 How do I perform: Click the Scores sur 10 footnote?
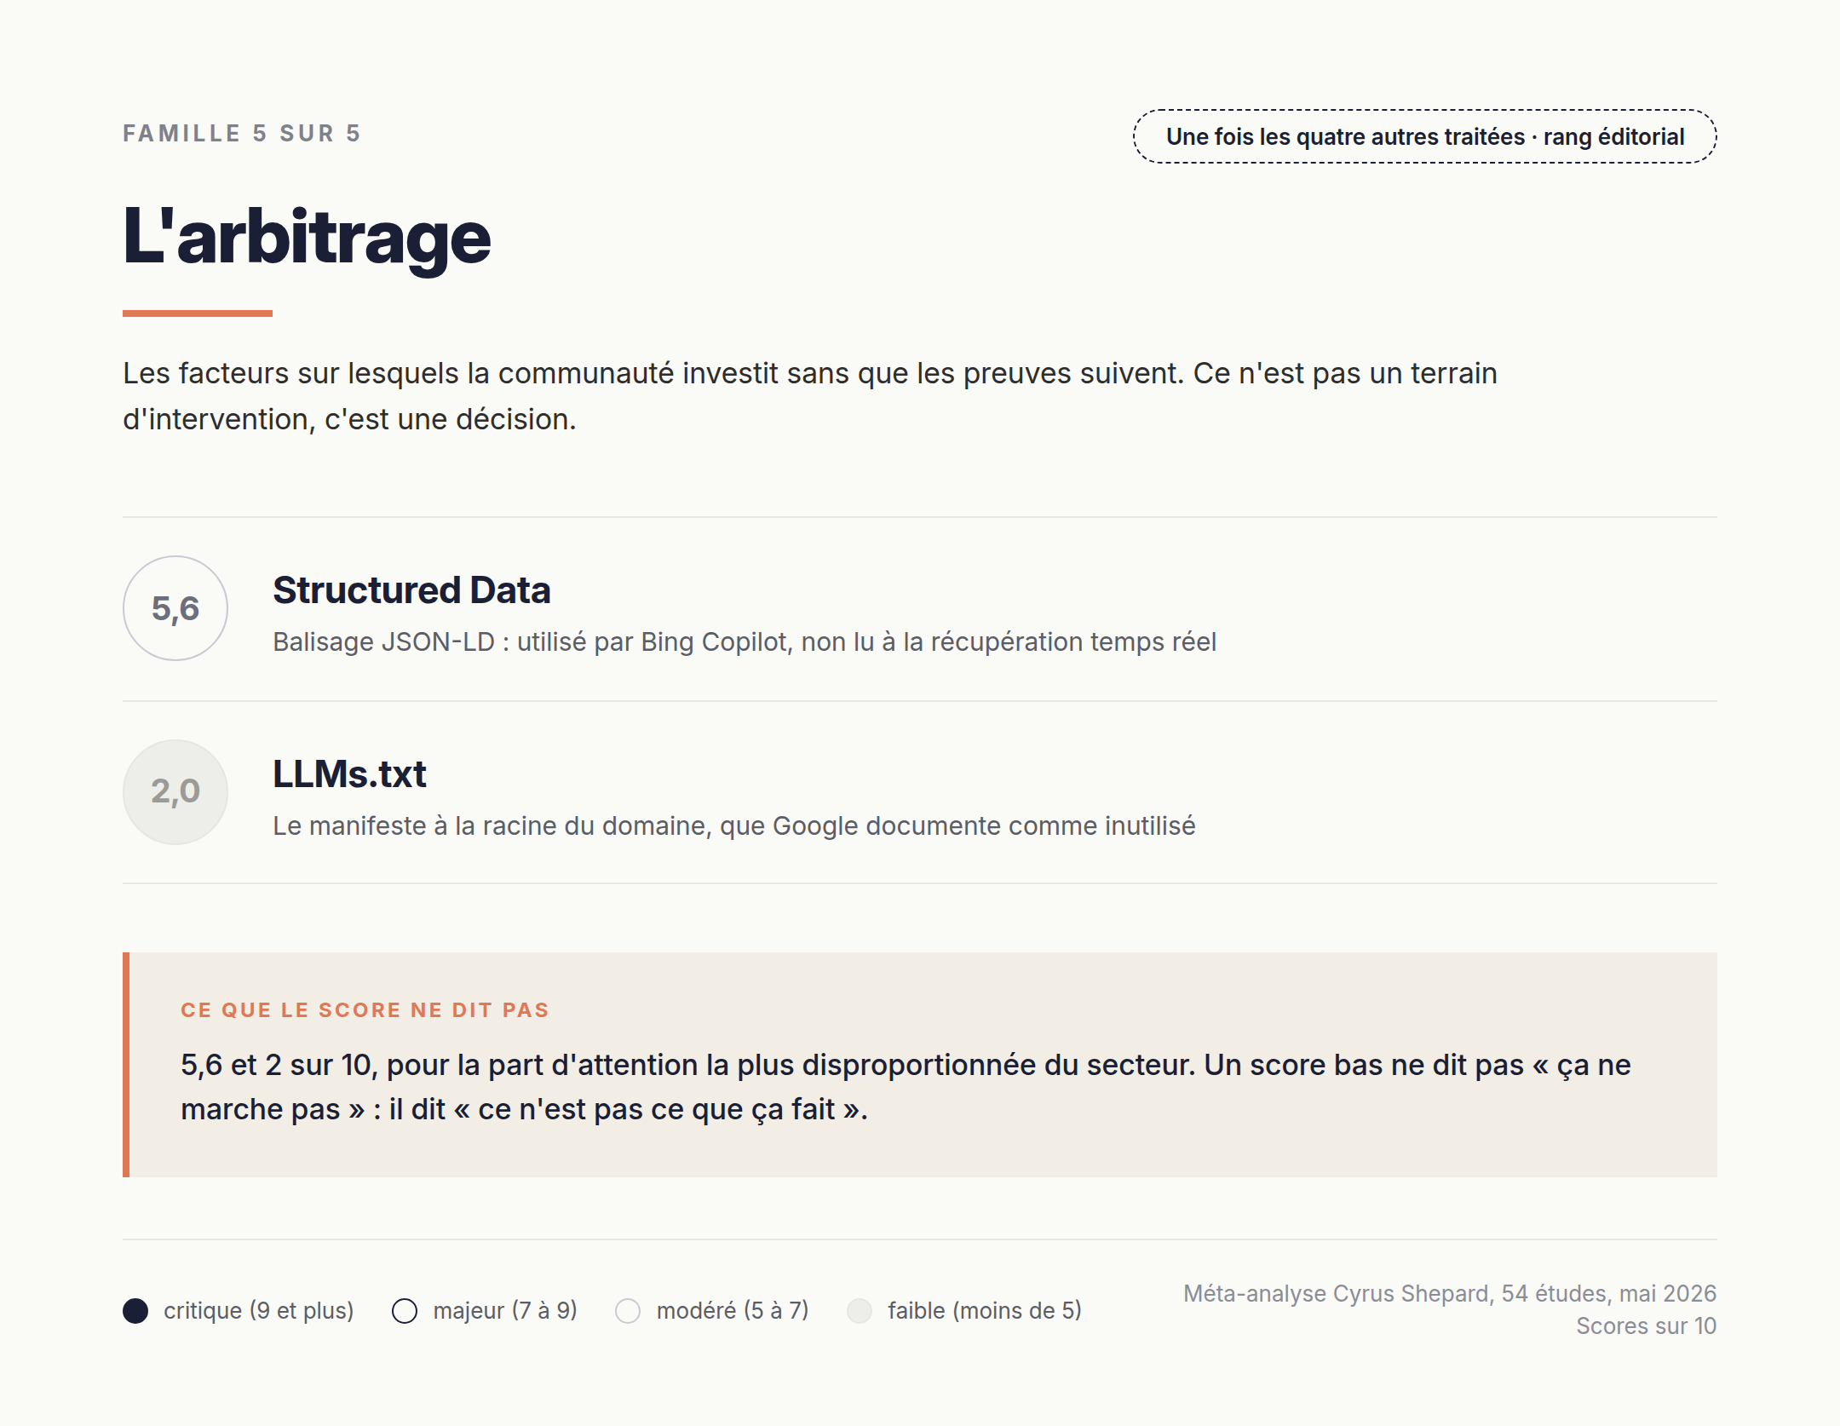pos(1646,1325)
